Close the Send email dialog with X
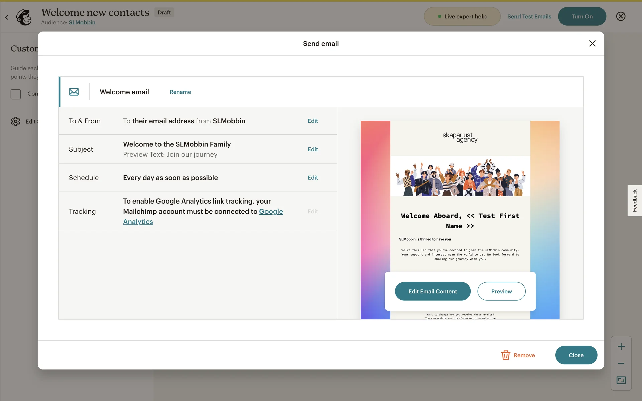The width and height of the screenshot is (642, 401). (592, 43)
